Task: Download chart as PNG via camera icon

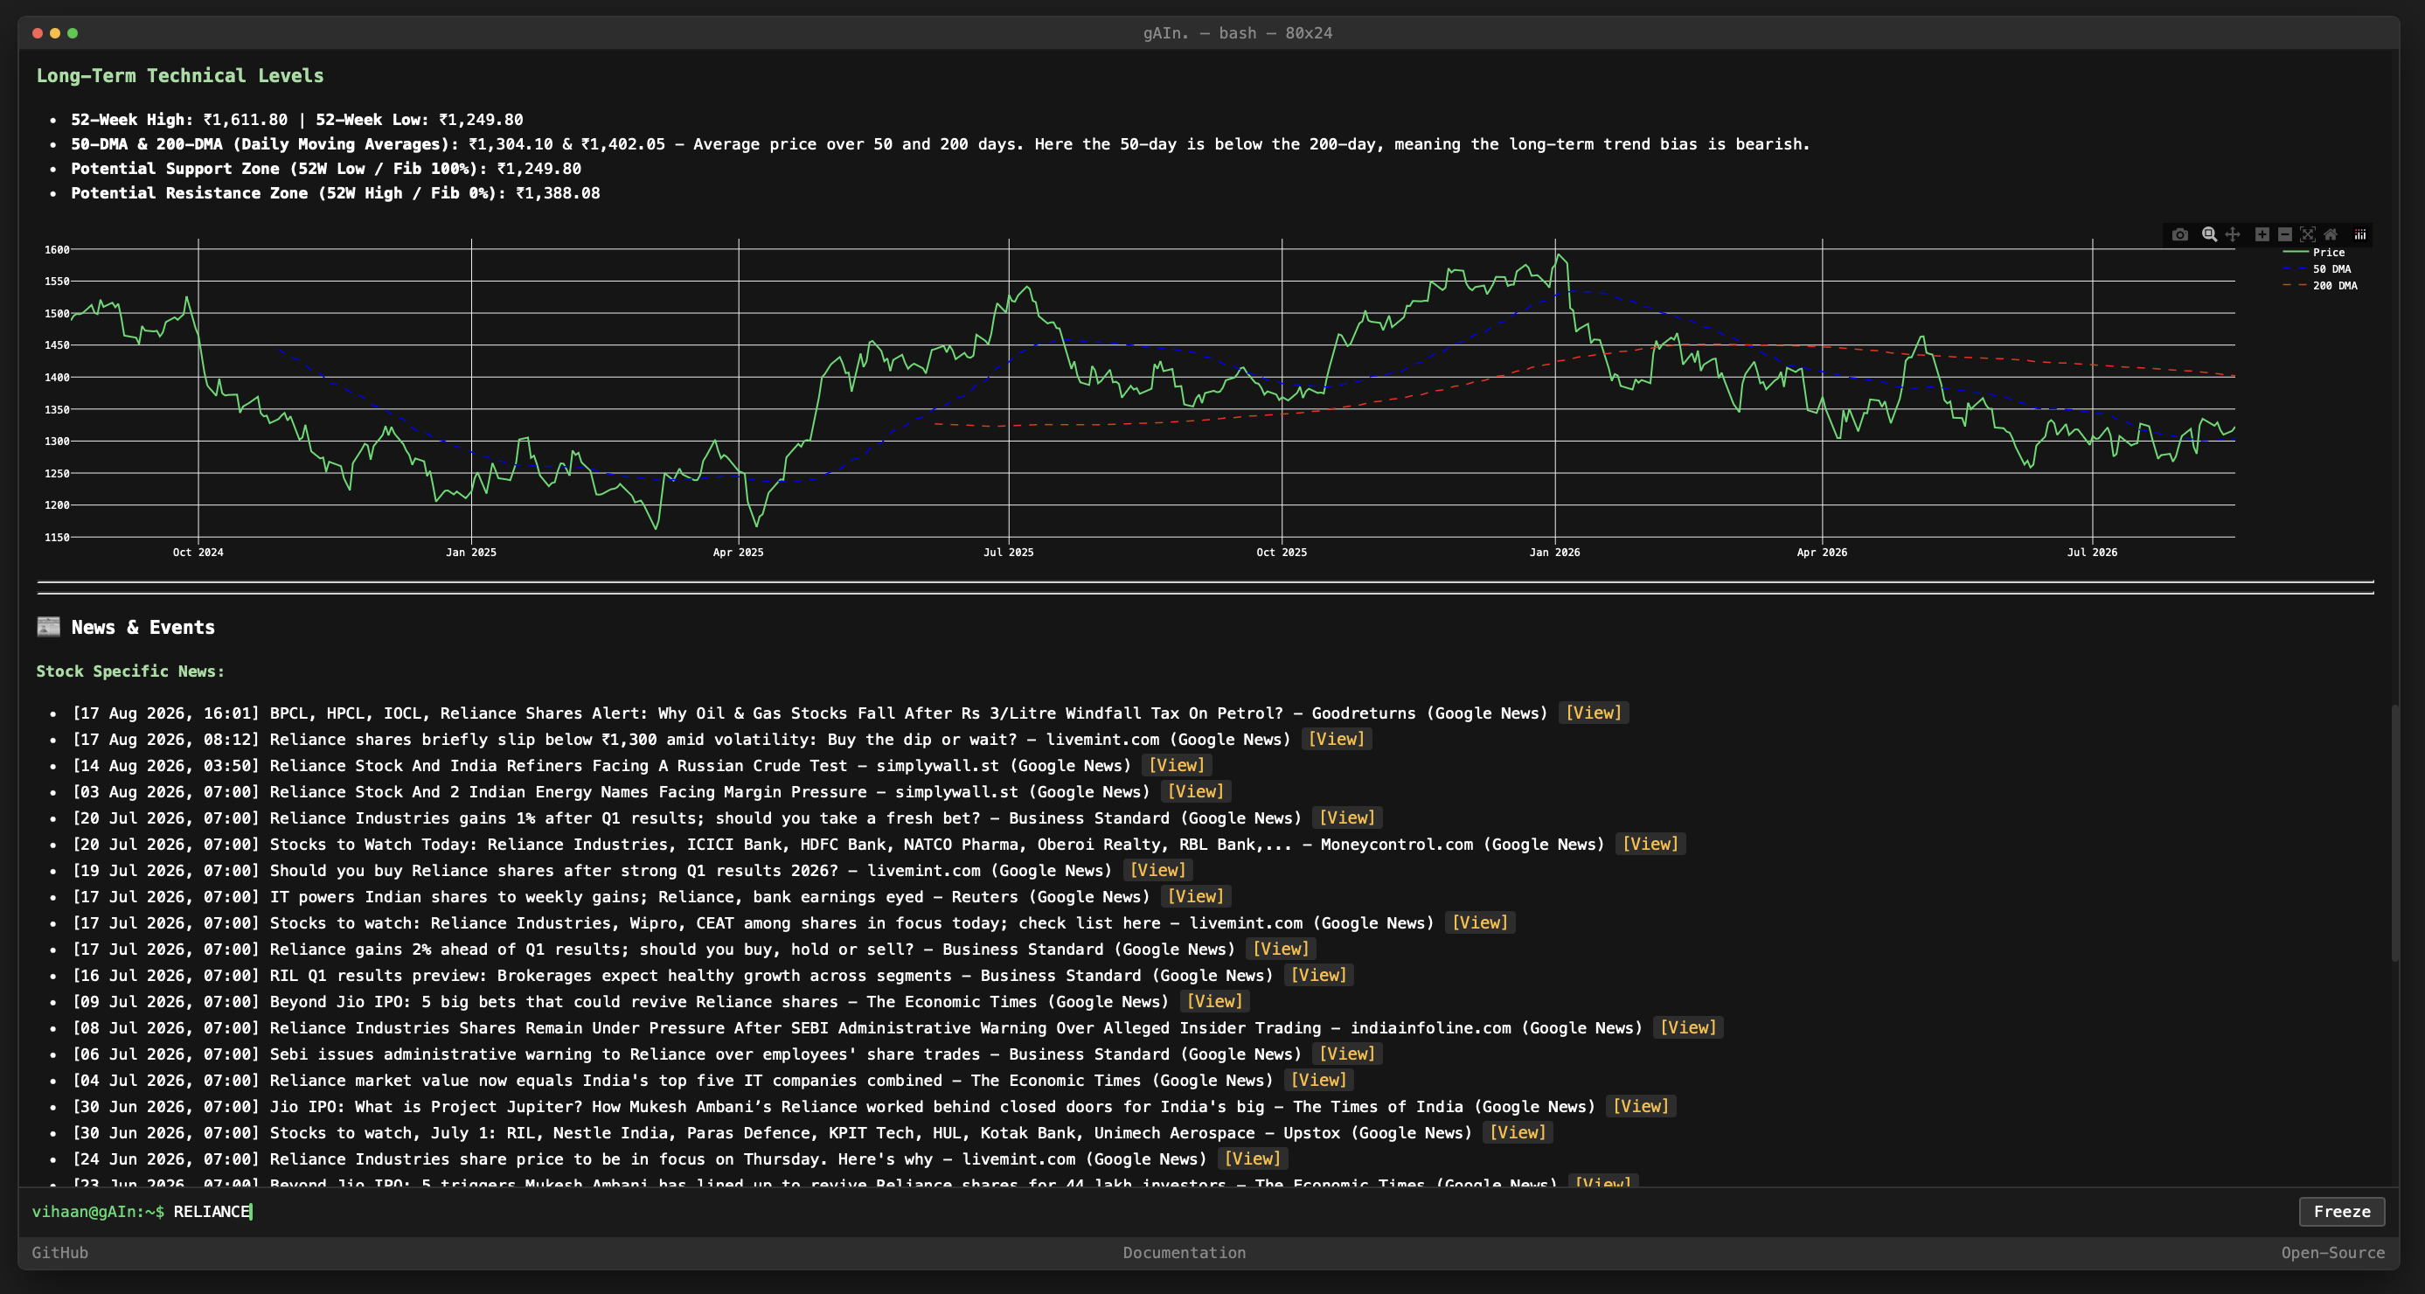Action: (x=2180, y=234)
